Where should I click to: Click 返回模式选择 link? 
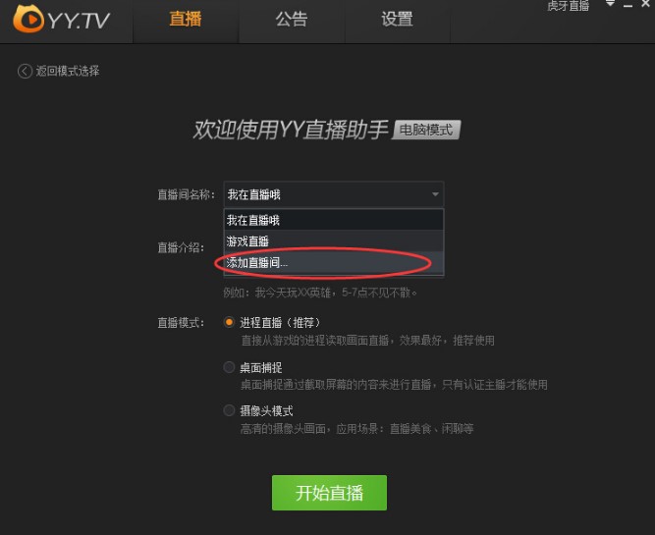pyautogui.click(x=67, y=71)
